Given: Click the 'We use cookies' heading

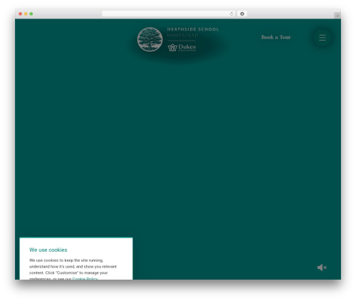Looking at the screenshot, I should tap(48, 250).
